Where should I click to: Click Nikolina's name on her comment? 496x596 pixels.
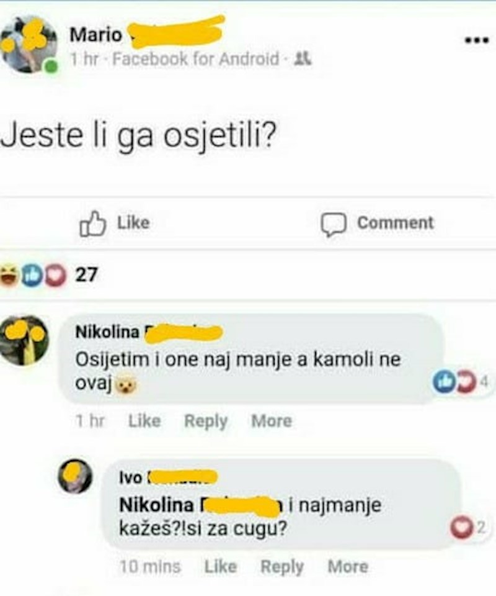107,333
